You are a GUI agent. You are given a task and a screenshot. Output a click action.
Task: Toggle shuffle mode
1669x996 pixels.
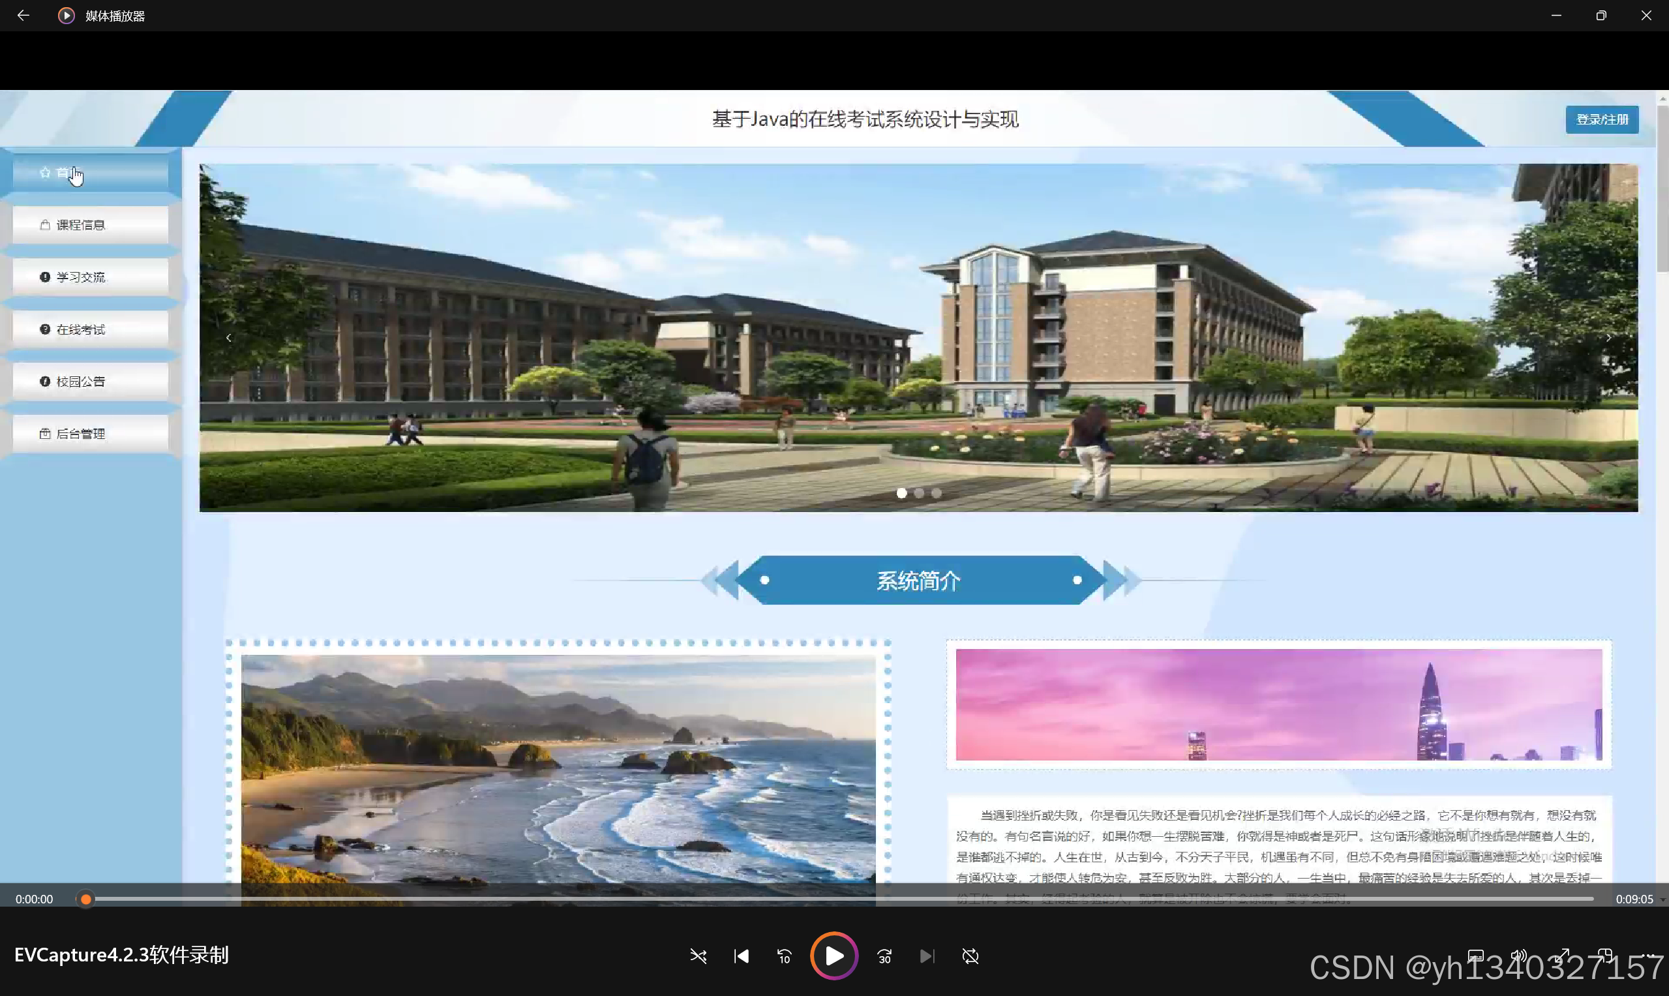[698, 956]
